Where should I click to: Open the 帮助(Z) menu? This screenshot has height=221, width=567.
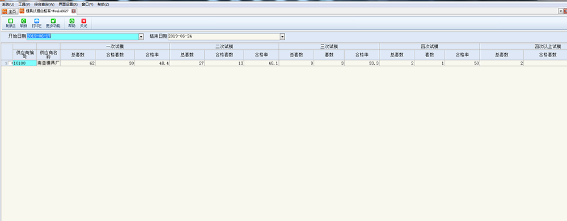[x=103, y=5]
